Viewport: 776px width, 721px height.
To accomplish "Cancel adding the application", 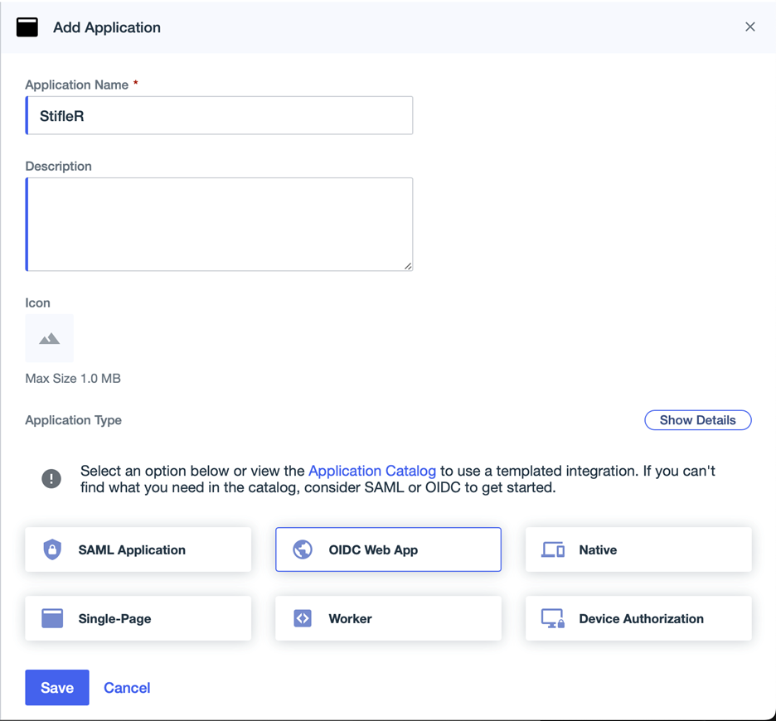I will pos(127,688).
